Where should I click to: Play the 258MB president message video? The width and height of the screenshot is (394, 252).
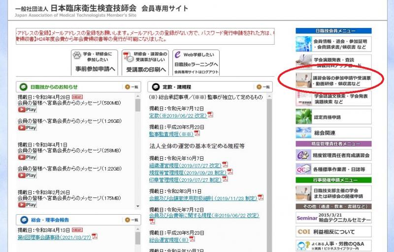[28, 157]
